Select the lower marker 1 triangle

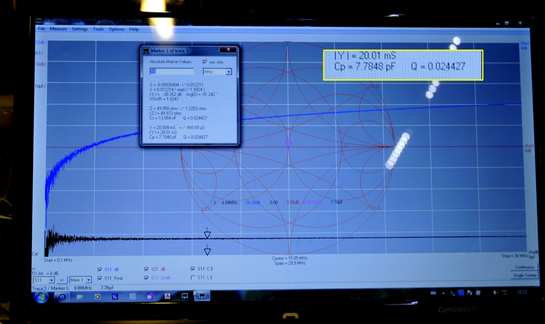(x=207, y=251)
